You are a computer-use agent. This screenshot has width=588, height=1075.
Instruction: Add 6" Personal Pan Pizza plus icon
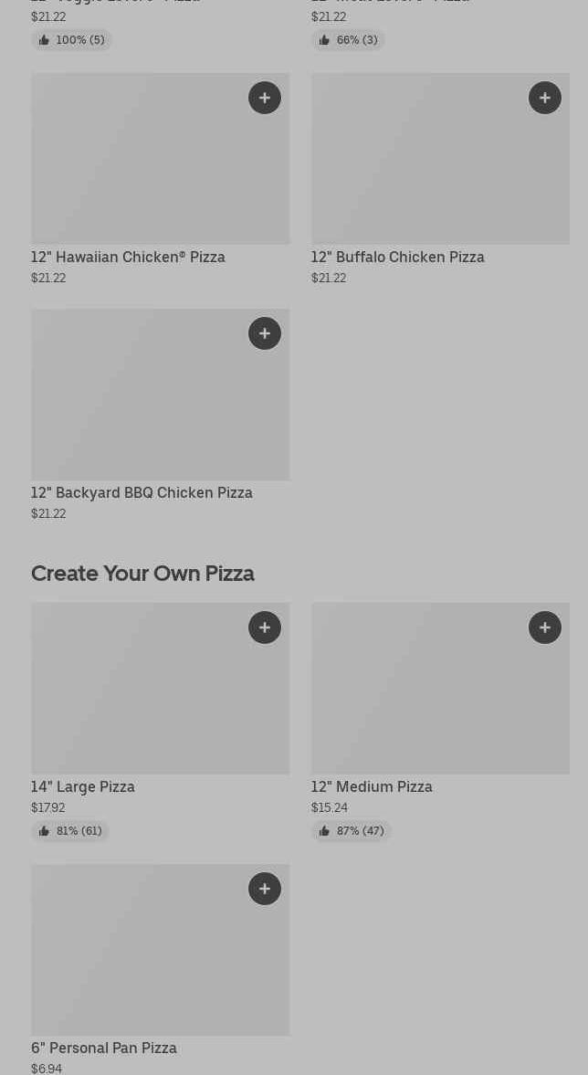pyautogui.click(x=265, y=889)
